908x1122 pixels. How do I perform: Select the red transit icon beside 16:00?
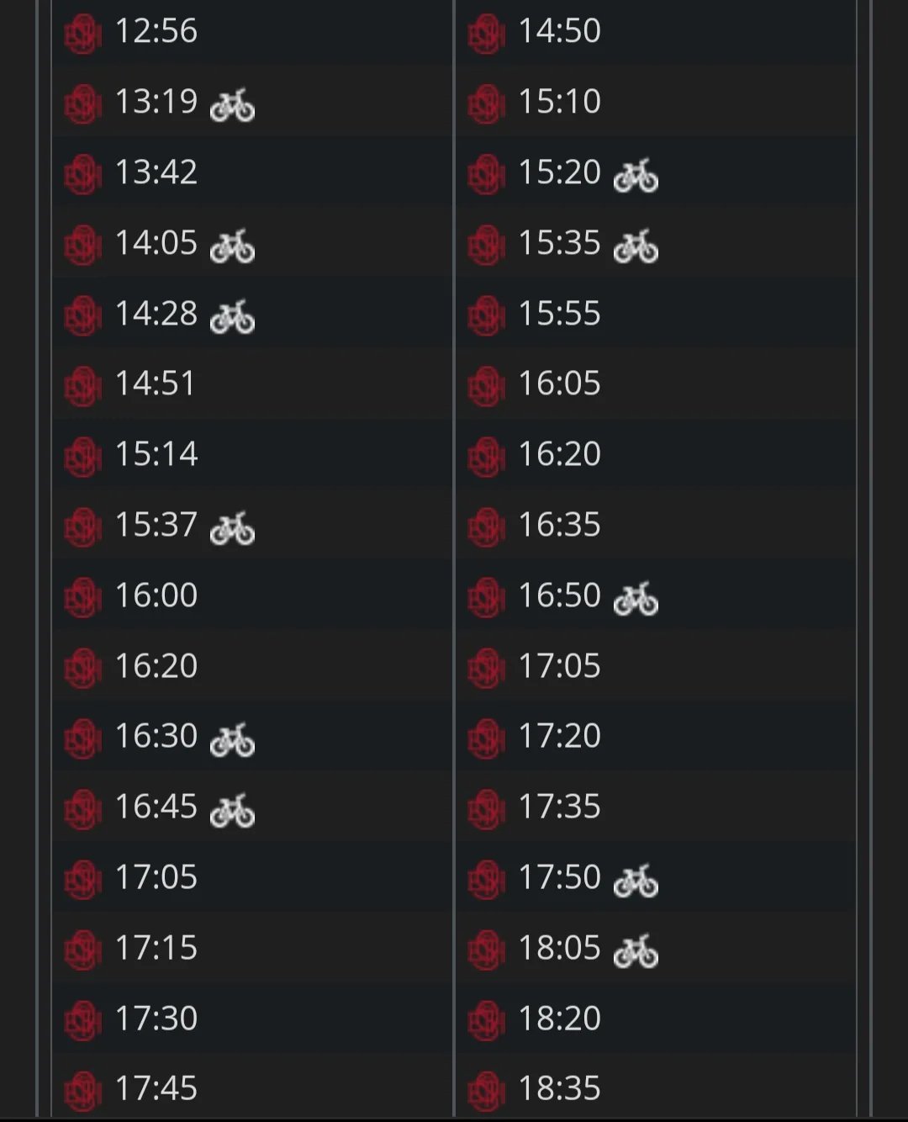coord(82,597)
